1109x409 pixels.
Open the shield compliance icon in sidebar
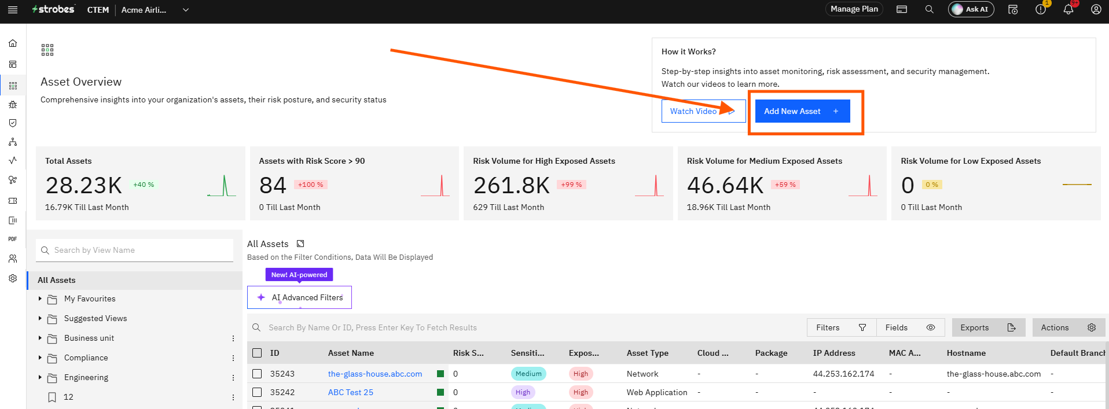coord(13,123)
